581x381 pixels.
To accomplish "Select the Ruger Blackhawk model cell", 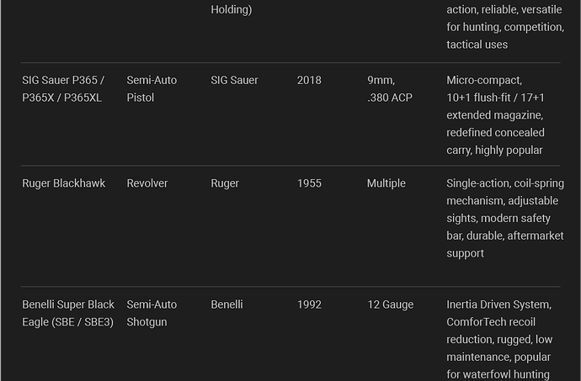I will [63, 183].
